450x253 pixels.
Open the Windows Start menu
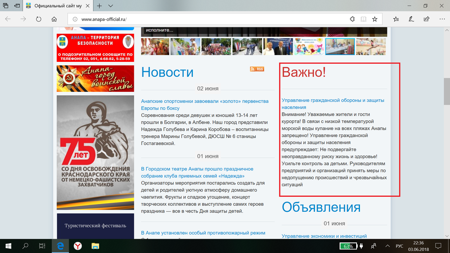pyautogui.click(x=8, y=246)
